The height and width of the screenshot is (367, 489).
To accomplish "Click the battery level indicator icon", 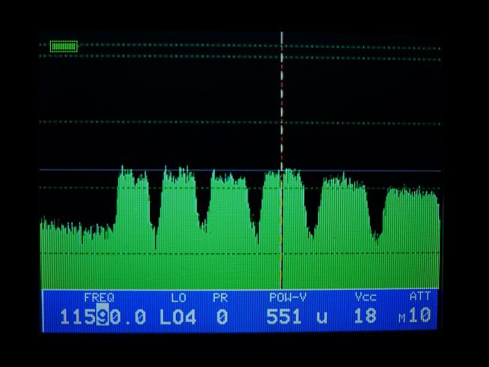I will [x=64, y=46].
